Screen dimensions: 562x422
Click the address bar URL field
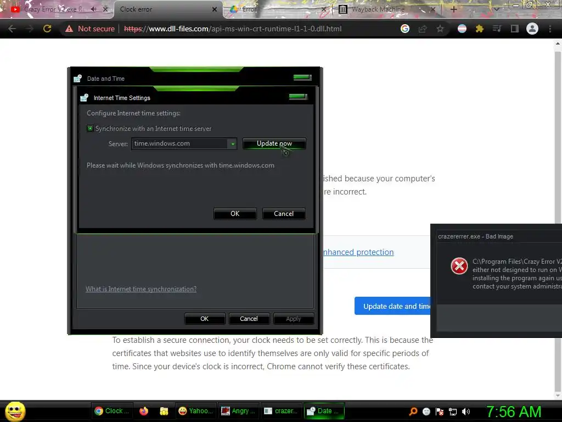[x=233, y=29]
